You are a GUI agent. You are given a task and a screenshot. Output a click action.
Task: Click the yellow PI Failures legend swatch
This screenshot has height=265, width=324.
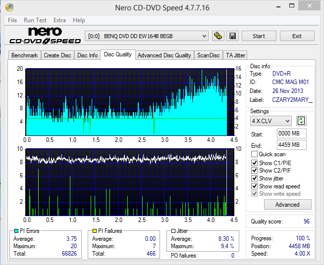pos(95,231)
